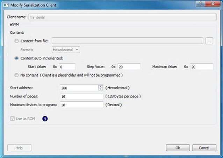The height and width of the screenshot is (158, 223).
Task: Choose the No content placeholder radio option
Action: click(x=17, y=75)
